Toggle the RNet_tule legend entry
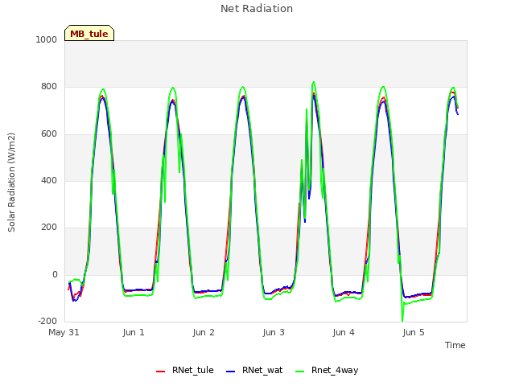 185,370
